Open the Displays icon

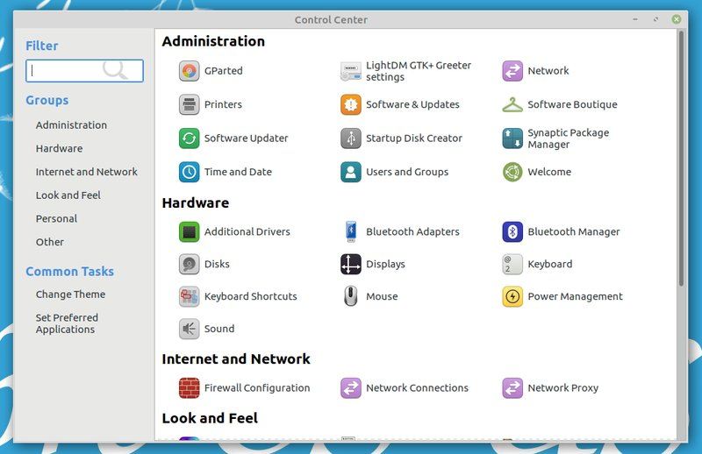tap(350, 264)
